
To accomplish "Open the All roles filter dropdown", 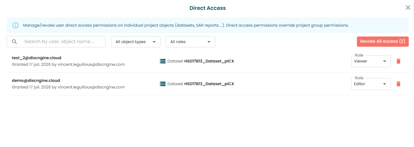I will 190,42.
